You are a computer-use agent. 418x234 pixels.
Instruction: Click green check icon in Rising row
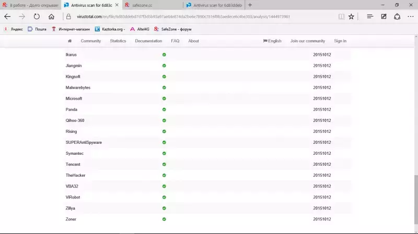coord(164,131)
